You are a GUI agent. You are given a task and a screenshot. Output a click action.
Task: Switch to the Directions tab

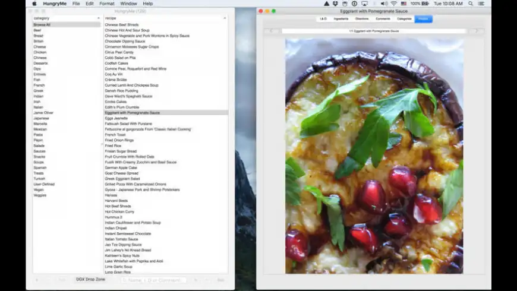(362, 19)
